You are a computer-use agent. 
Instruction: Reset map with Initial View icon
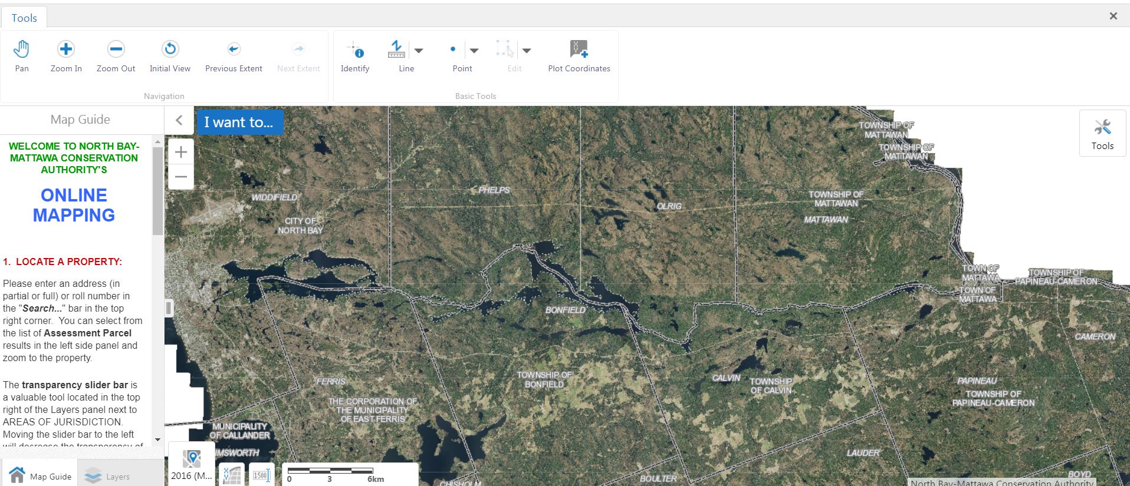pyautogui.click(x=170, y=56)
